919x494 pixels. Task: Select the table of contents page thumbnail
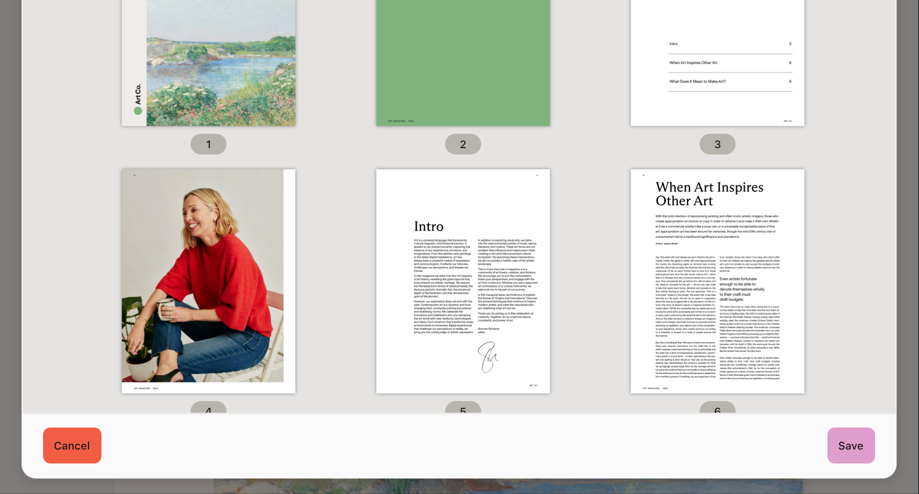[x=717, y=63]
